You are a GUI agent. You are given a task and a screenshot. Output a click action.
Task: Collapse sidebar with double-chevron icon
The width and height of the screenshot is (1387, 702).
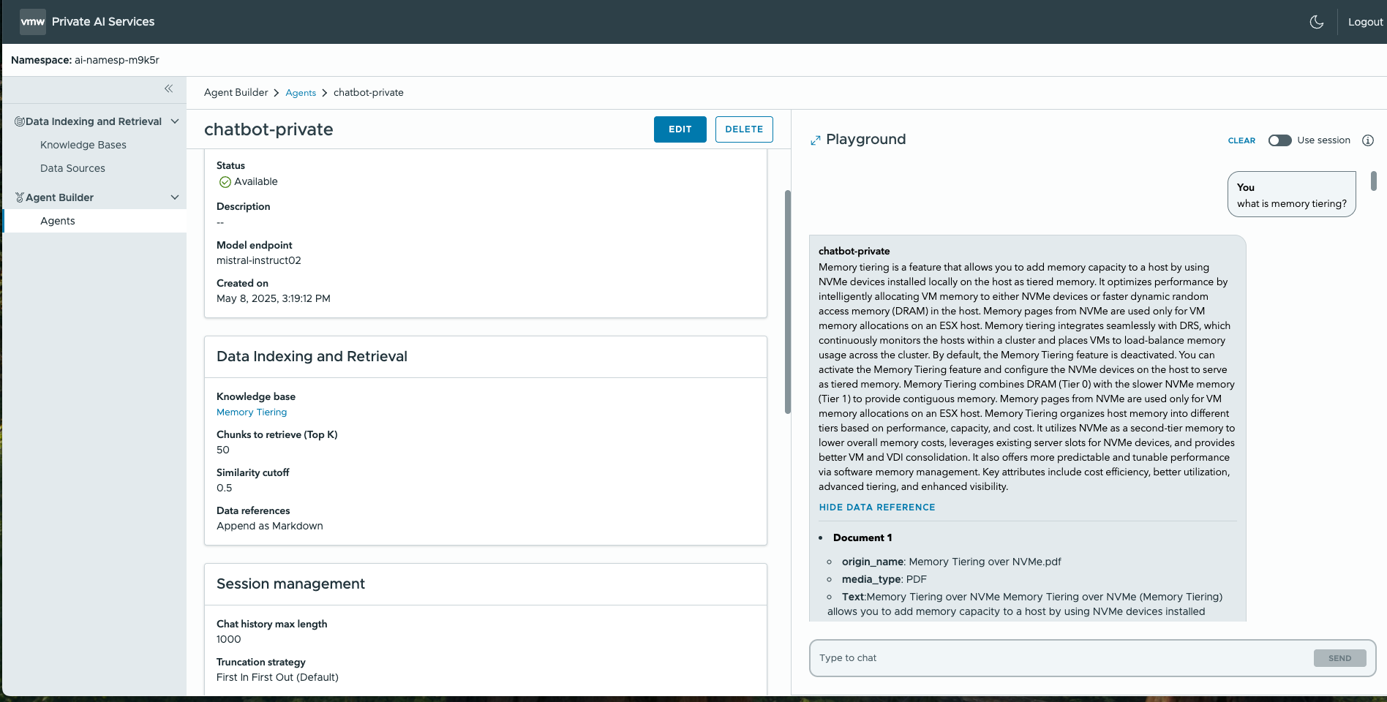(169, 88)
